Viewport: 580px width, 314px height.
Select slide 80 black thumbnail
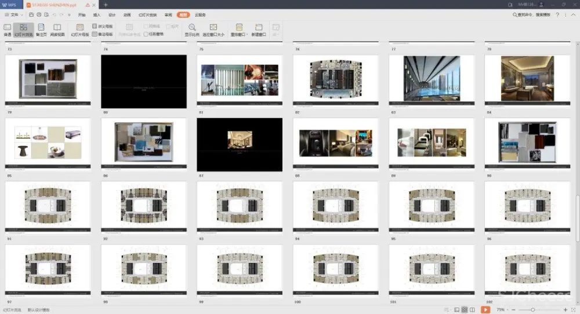[144, 82]
